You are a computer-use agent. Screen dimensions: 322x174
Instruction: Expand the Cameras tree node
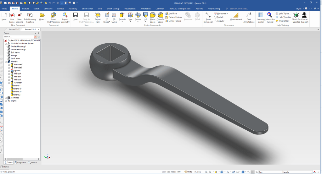6,98
